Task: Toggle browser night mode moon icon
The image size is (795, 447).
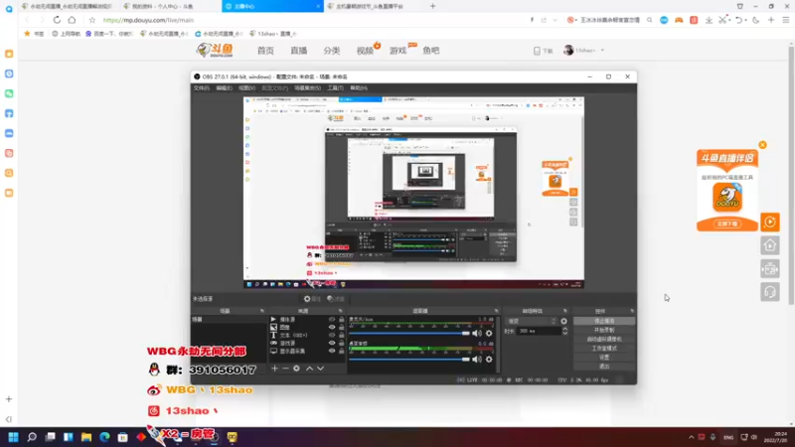Action: click(756, 20)
